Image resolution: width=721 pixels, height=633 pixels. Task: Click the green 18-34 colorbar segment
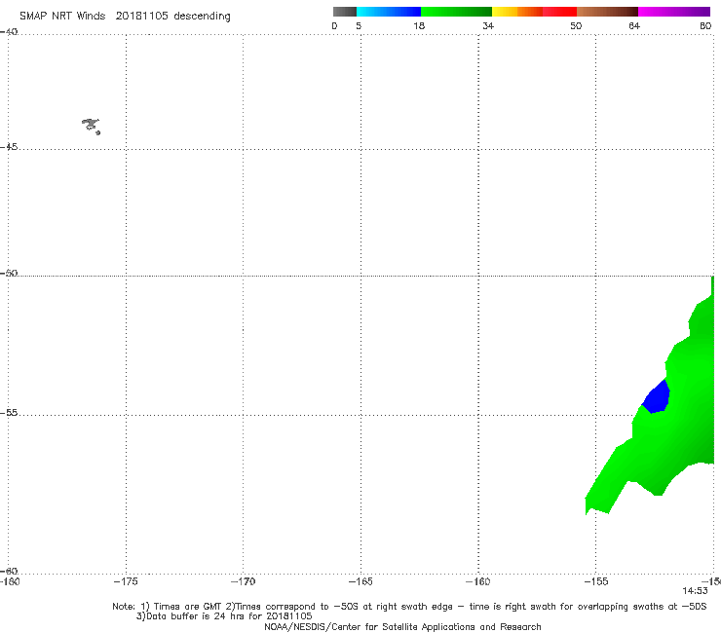456,12
